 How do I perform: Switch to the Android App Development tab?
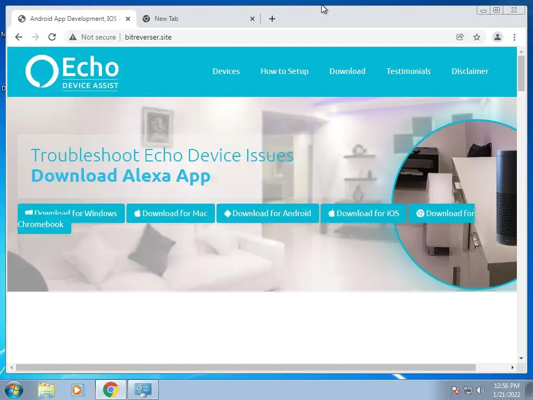point(73,19)
